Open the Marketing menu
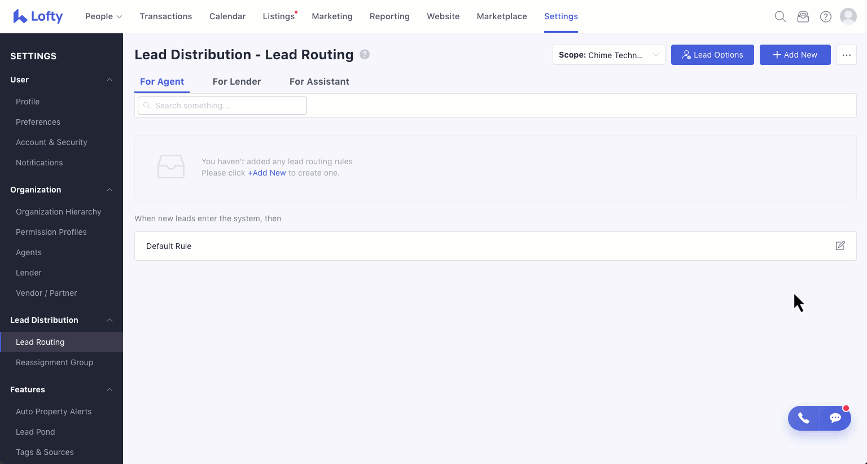The height and width of the screenshot is (464, 867). [x=332, y=16]
